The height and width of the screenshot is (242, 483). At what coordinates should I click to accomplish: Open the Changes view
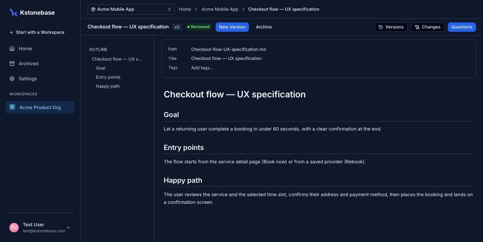(428, 27)
